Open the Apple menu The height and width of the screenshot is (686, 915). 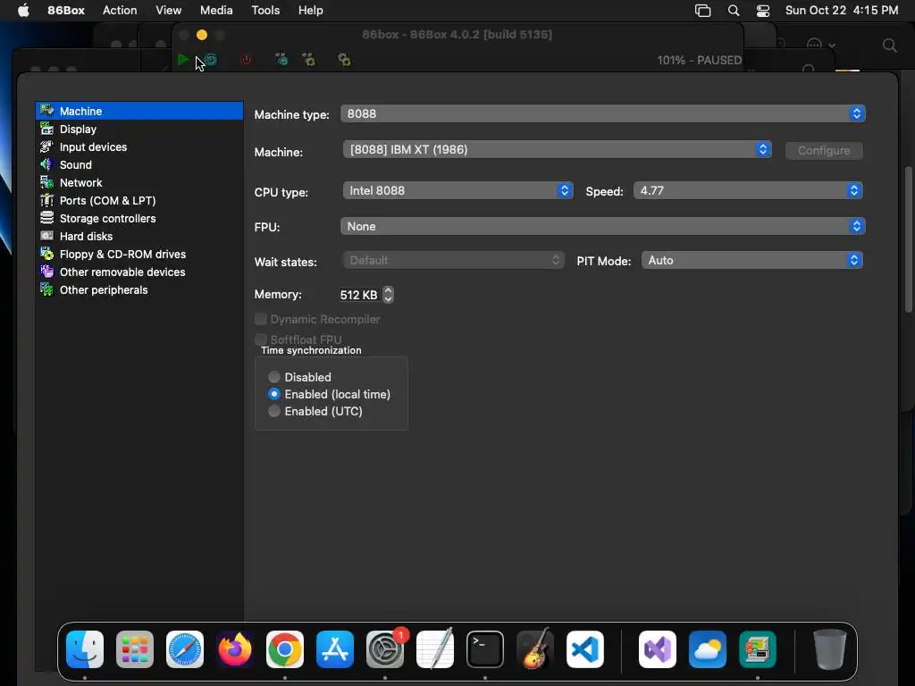tap(23, 11)
